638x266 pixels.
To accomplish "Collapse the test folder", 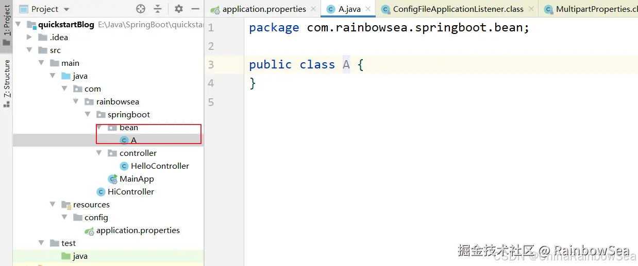I will tap(41, 243).
